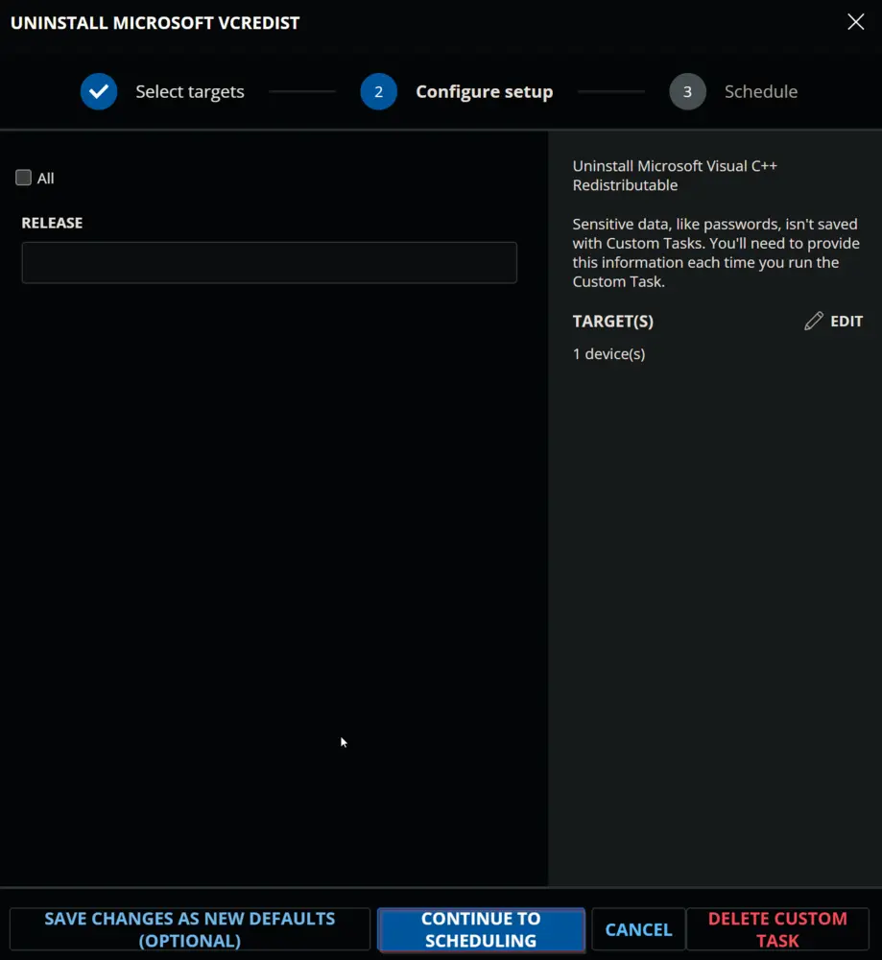Select the Configure setup step label
Viewport: 882px width, 960px height.
pos(484,92)
